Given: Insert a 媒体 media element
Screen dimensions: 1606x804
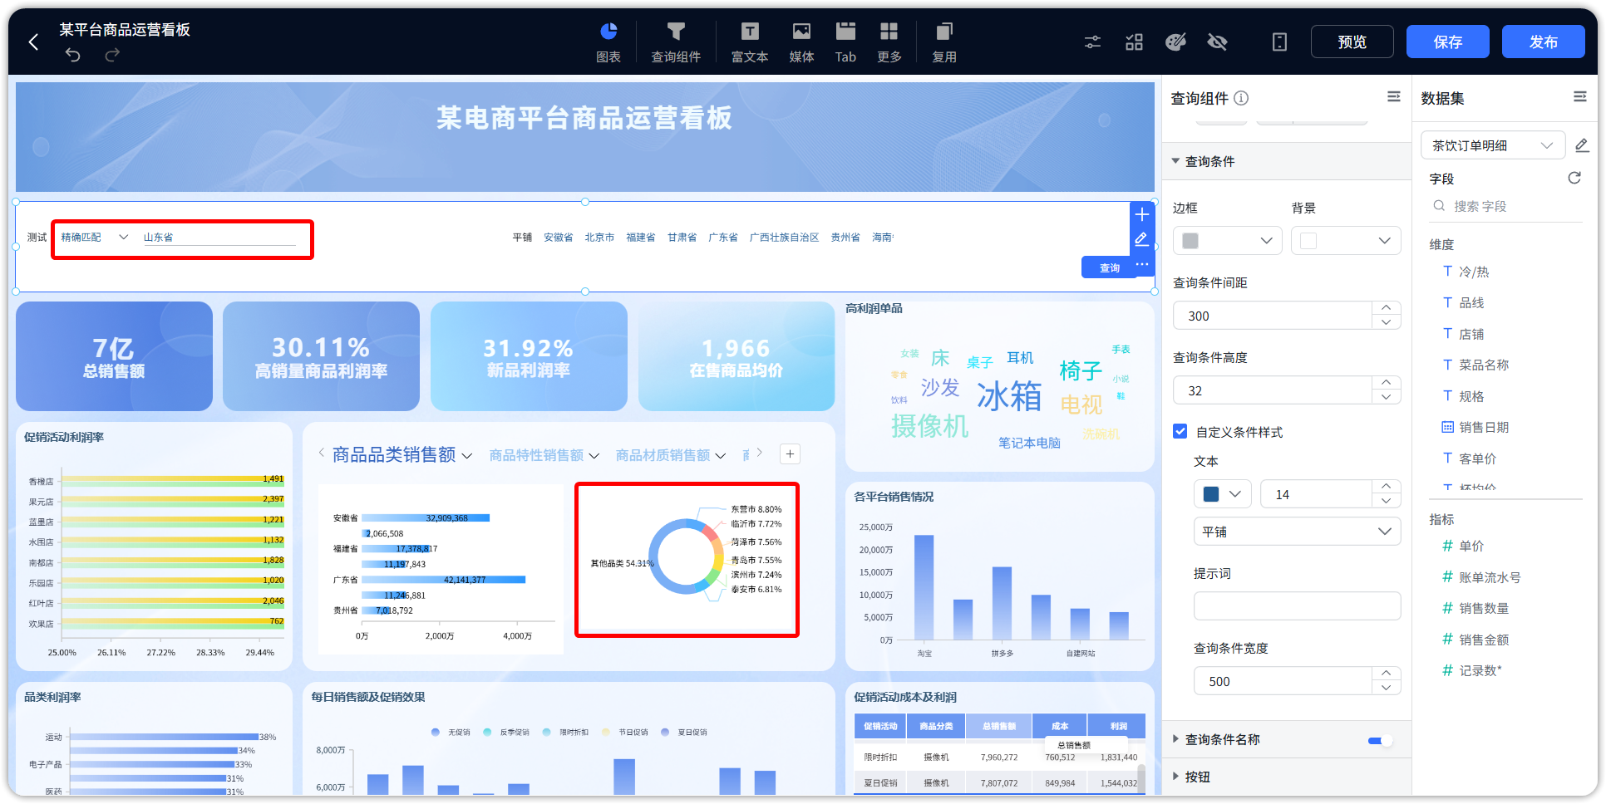Looking at the screenshot, I should click(x=801, y=42).
